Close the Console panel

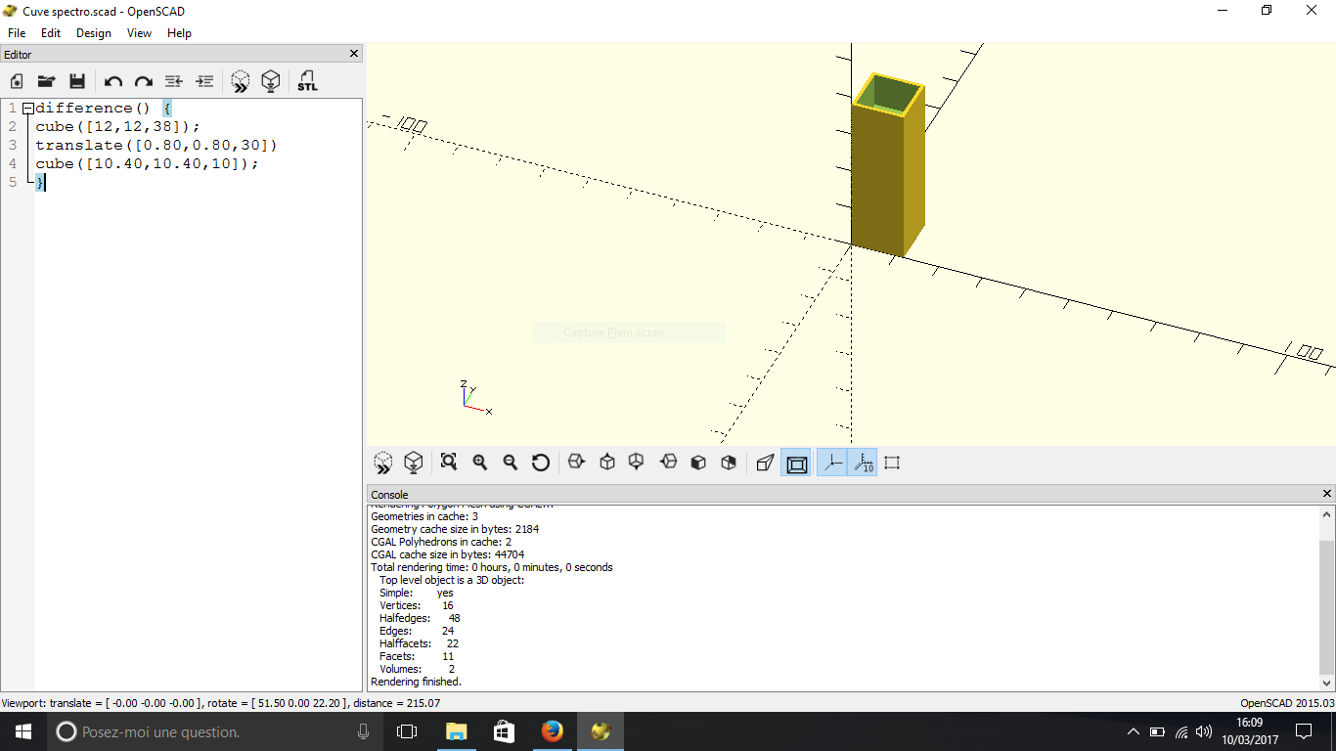tap(1327, 494)
